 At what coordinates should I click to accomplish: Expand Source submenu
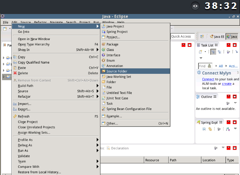56,91
